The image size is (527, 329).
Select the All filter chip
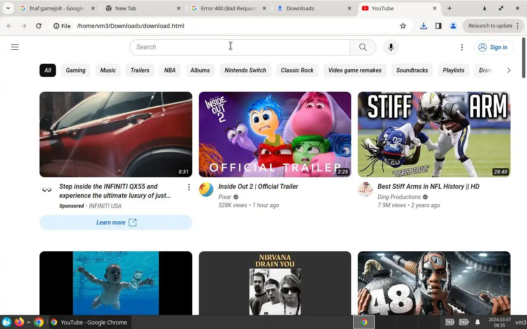(x=48, y=70)
